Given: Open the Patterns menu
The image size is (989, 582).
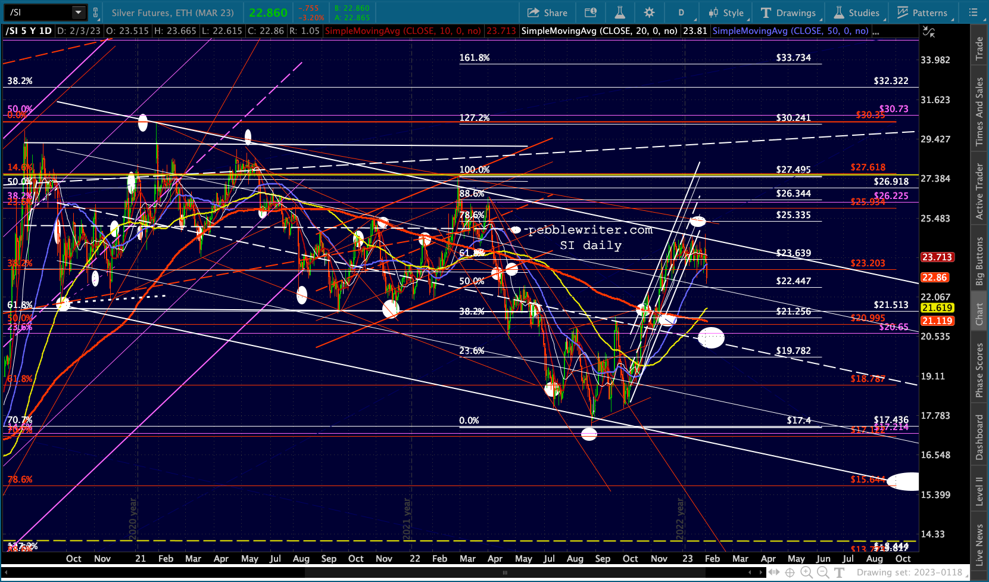Looking at the screenshot, I should [x=922, y=13].
